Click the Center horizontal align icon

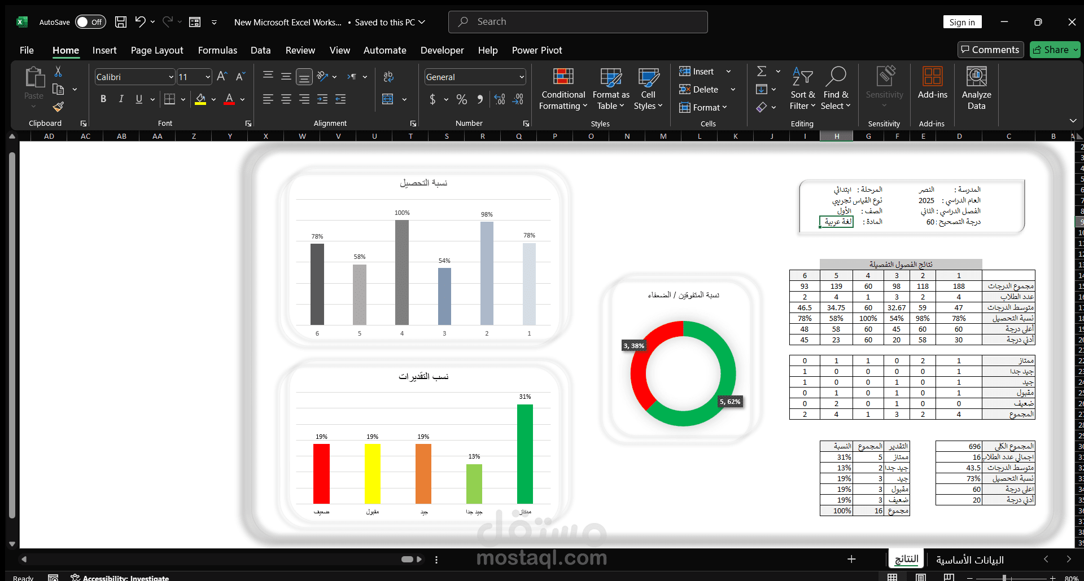click(286, 99)
